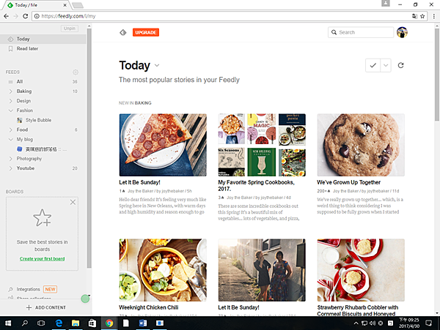Viewport: 440px width, 330px height.
Task: Click the sidebar scrollbar
Action: [x=89, y=149]
